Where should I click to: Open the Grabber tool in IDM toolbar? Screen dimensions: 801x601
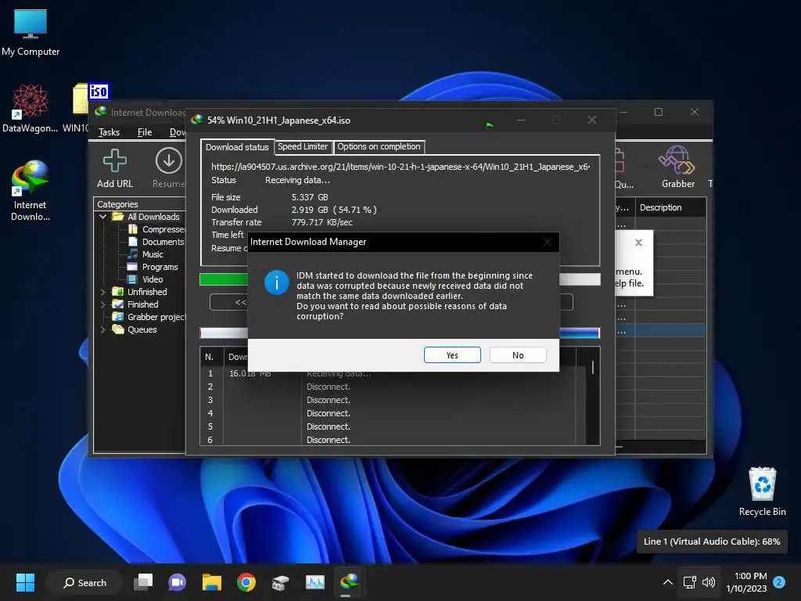[678, 167]
